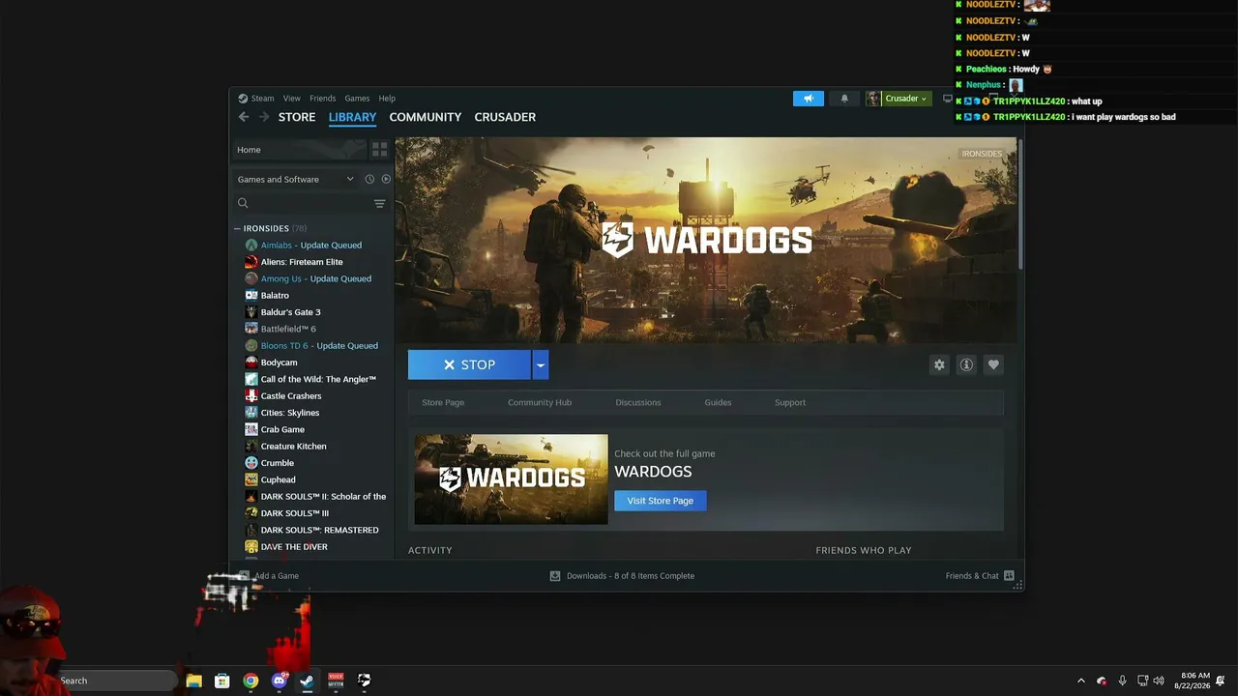Select Aliens: Fireteam Elite in library
Image resolution: width=1238 pixels, height=696 pixels.
[302, 262]
